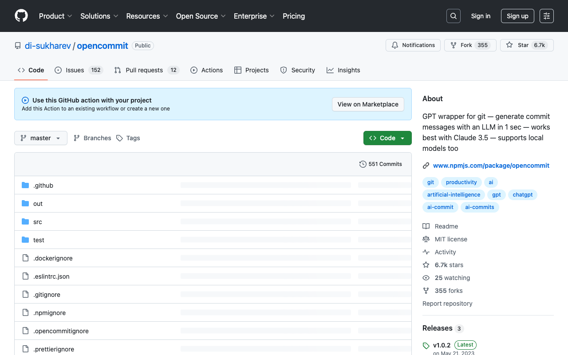Click the scales icon beside MIT license

pyautogui.click(x=426, y=239)
